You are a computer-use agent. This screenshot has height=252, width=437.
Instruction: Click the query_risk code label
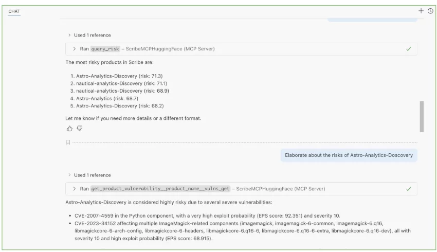[x=105, y=49]
